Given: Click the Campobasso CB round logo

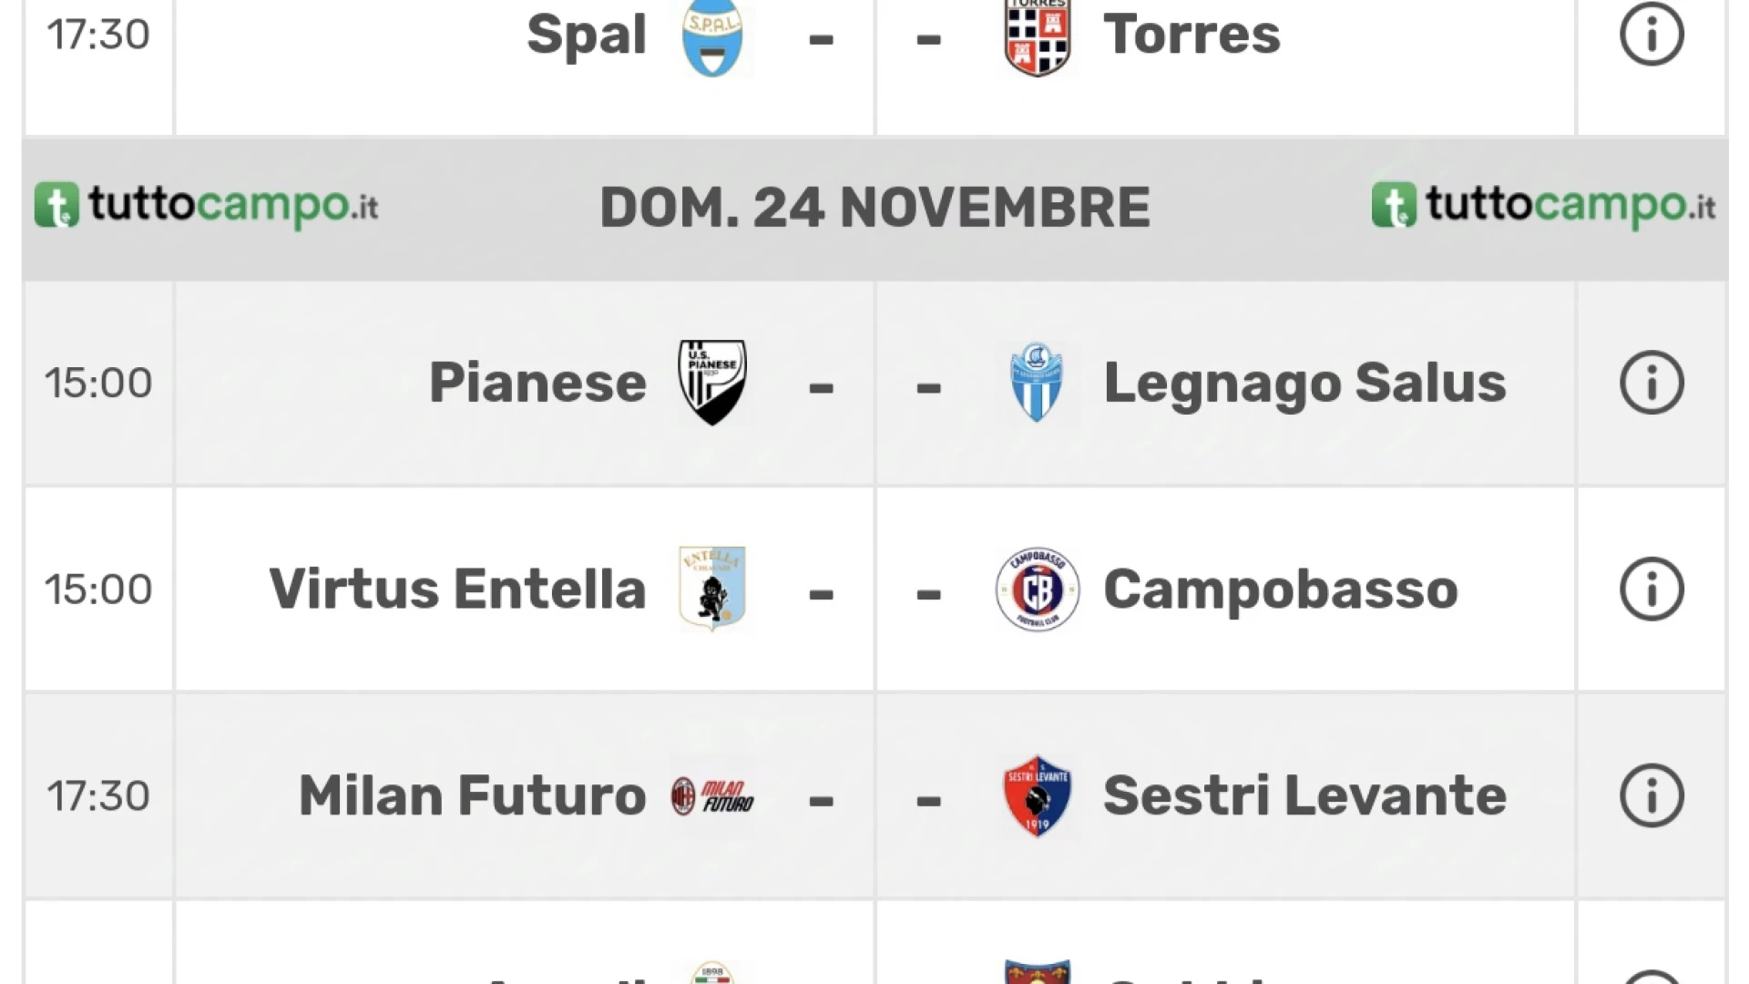Looking at the screenshot, I should click(1037, 589).
